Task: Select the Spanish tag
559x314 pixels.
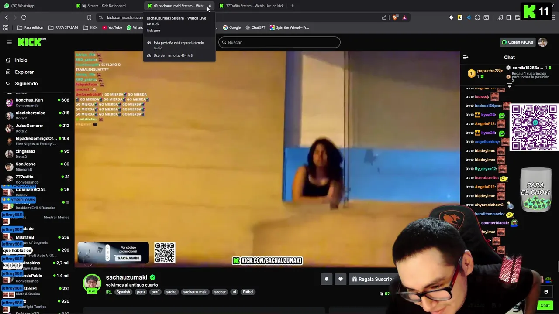Action: coord(123,292)
